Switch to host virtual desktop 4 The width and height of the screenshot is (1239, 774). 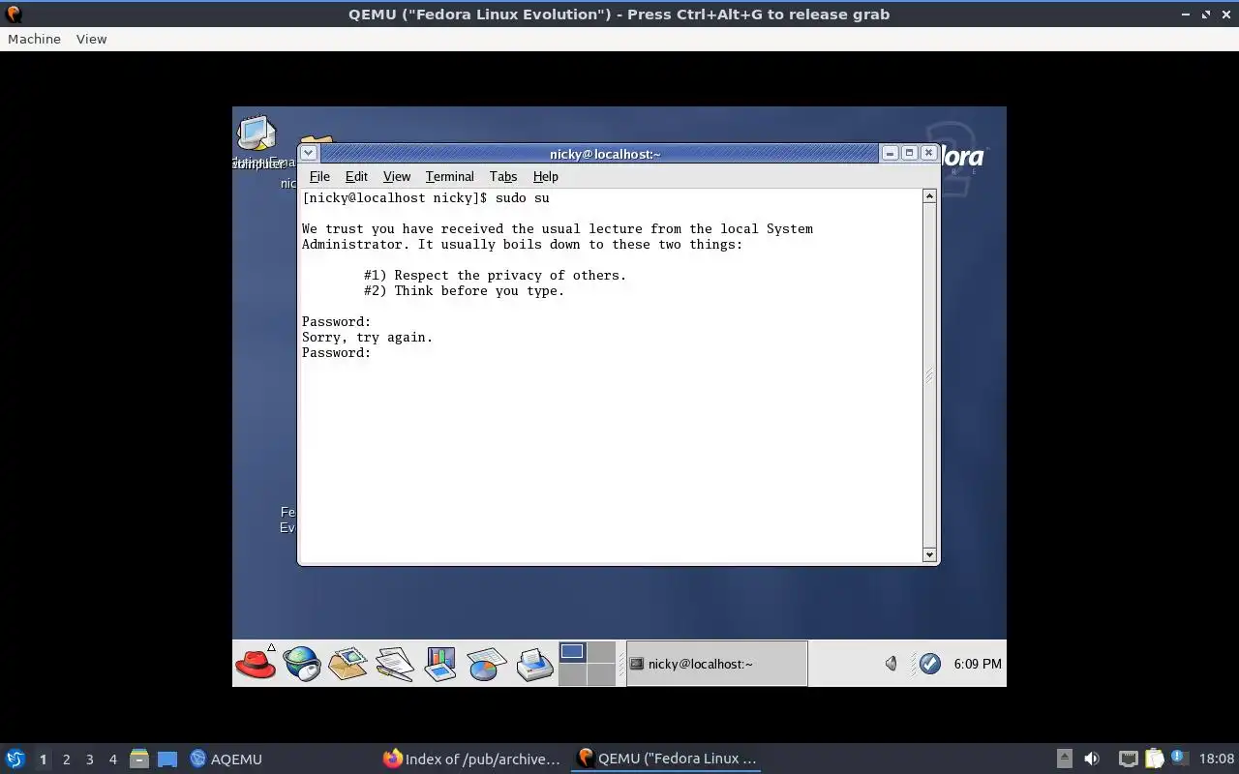pos(112,759)
